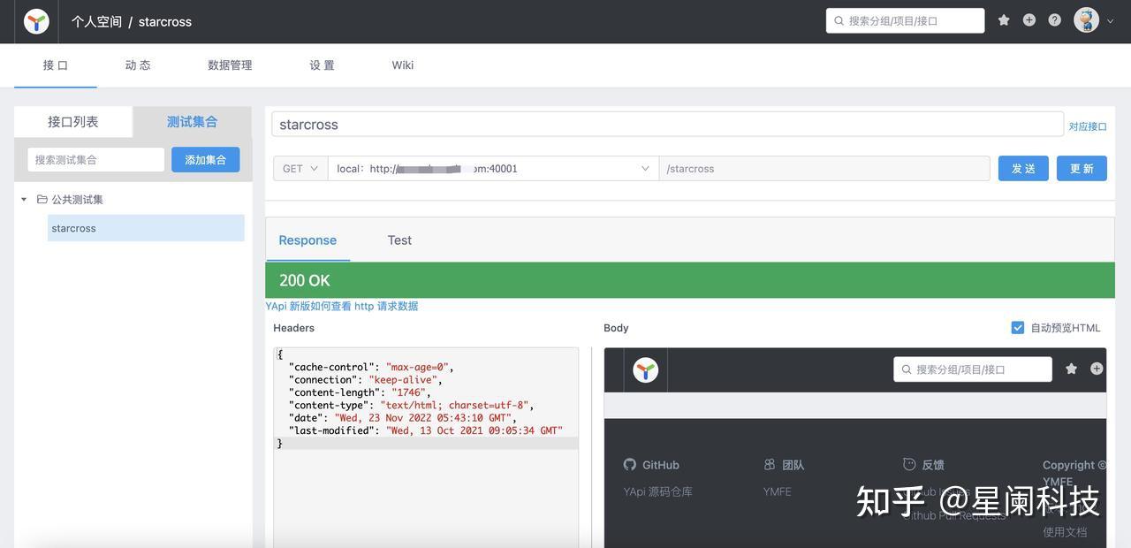1131x548 pixels.
Task: Click the Body section label
Action: [616, 328]
